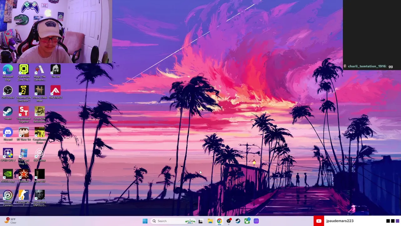Open Streamer Life Simulator 2 shortcut
This screenshot has height=226, width=401.
[23, 94]
